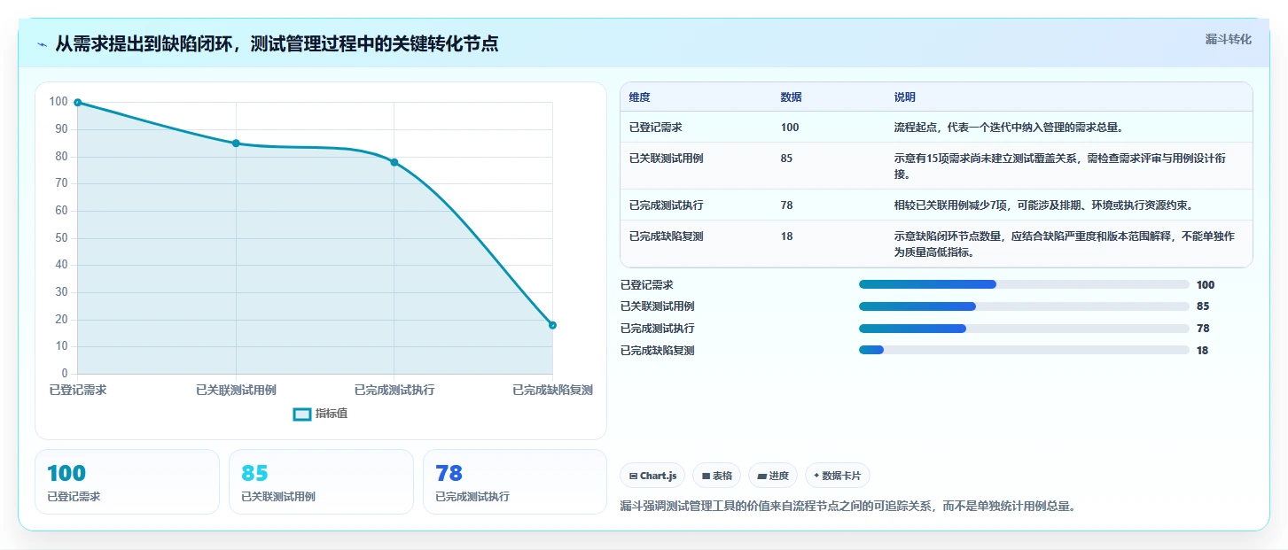Click the 已完成缺陷复测 progress bar
The height and width of the screenshot is (550, 1288).
[x=1024, y=350]
